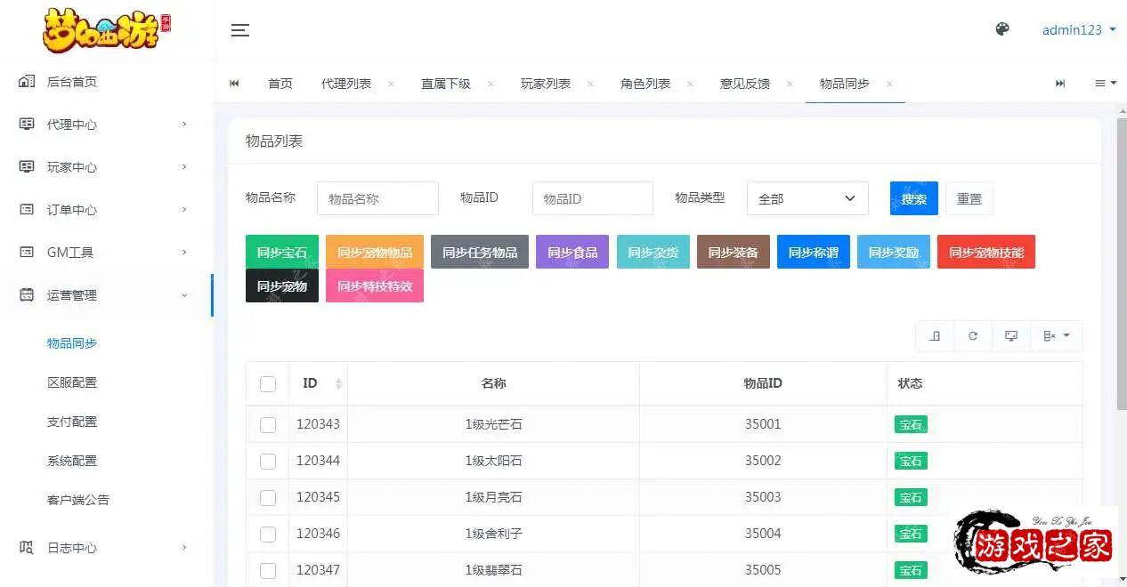Toggle the select-all checkbox in table header
Image resolution: width=1127 pixels, height=587 pixels.
point(268,384)
